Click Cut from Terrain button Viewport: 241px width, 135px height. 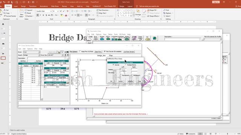point(129,52)
